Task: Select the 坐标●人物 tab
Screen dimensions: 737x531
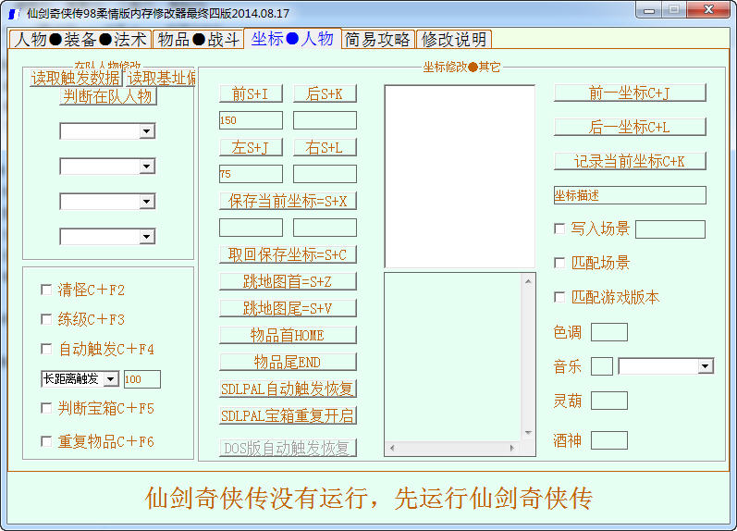Action: (x=292, y=39)
